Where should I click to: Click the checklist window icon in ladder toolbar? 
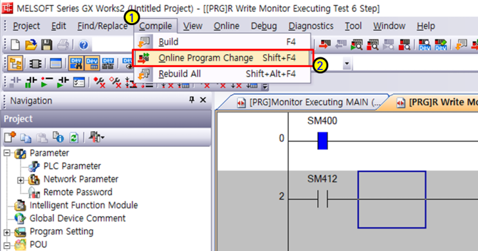[79, 82]
